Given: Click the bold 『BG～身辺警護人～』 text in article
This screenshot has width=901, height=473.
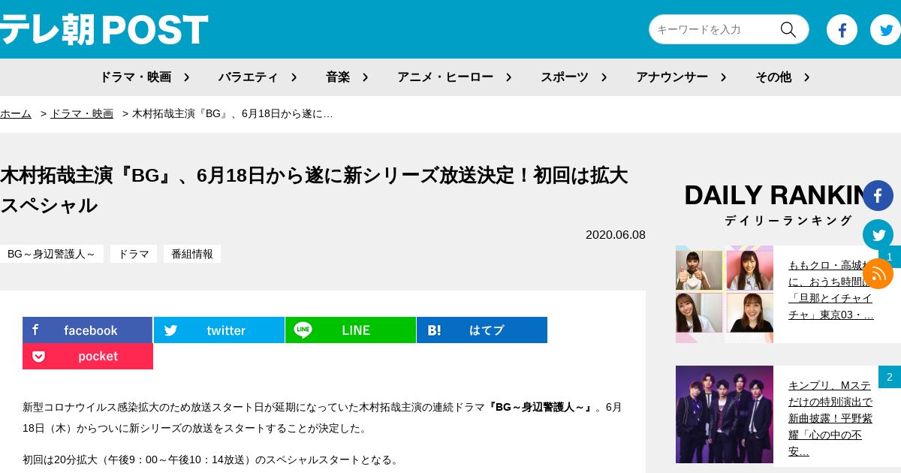Looking at the screenshot, I should [x=540, y=407].
